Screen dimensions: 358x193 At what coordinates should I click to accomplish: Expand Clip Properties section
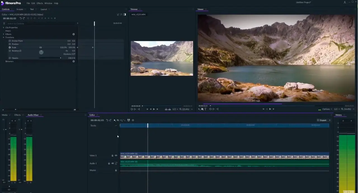(x=4, y=28)
